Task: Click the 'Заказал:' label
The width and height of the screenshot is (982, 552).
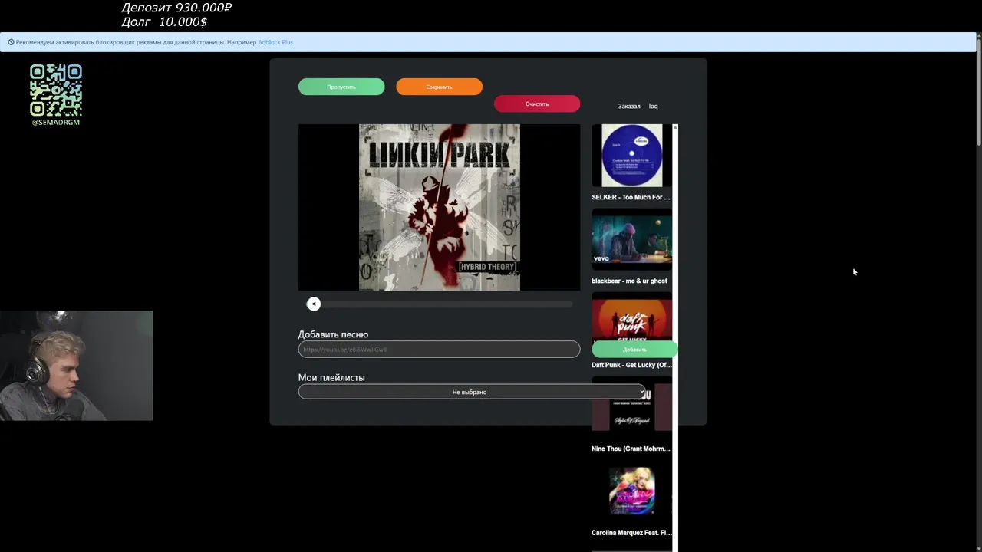Action: point(630,107)
